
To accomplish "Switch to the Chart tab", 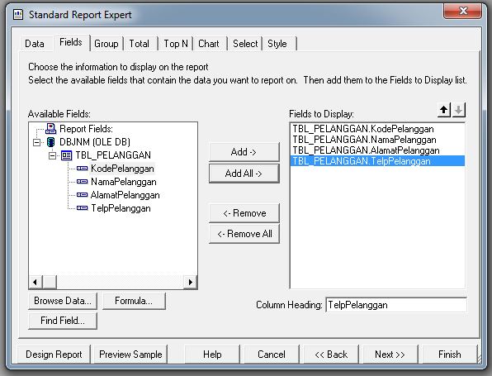I will coord(209,44).
